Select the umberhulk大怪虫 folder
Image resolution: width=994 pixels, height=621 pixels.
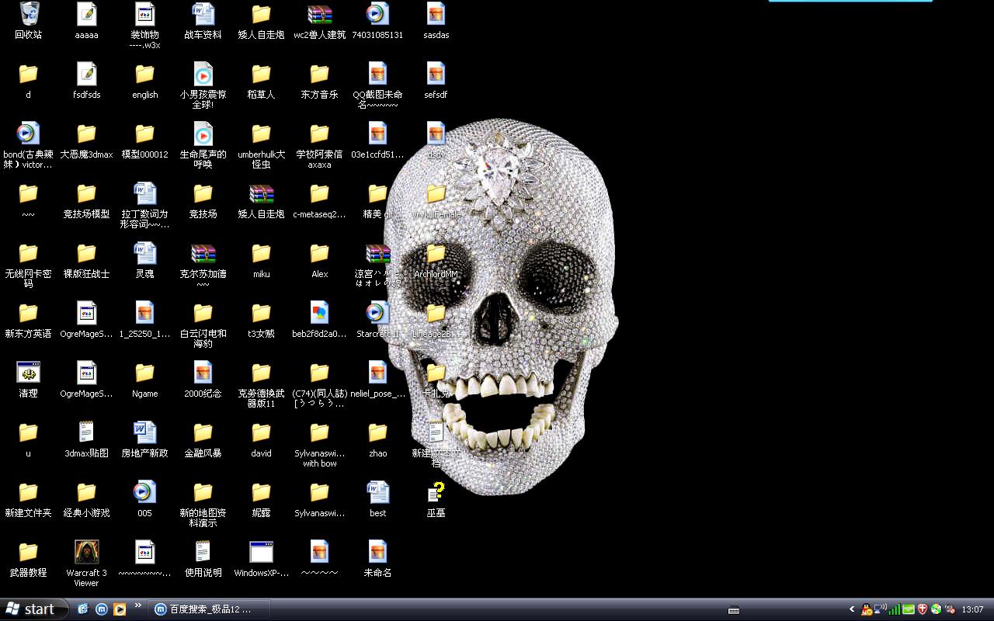coord(261,134)
